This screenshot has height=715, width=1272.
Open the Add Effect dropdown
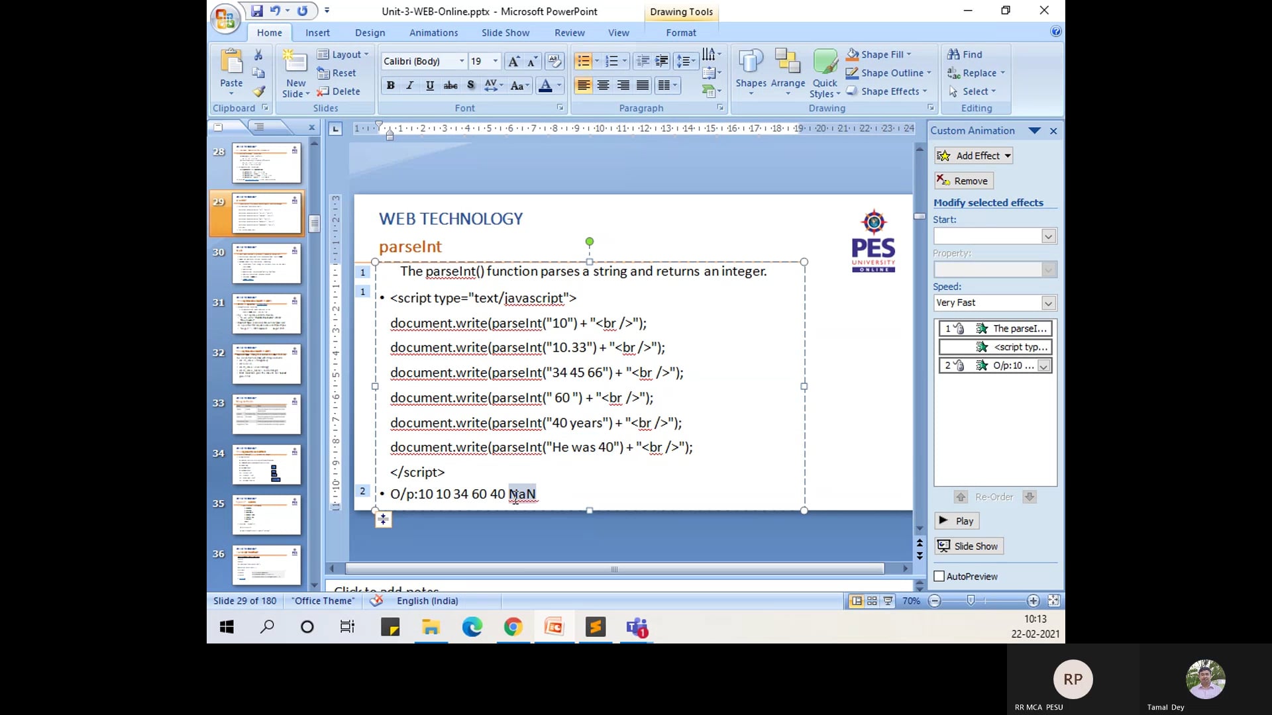(x=973, y=155)
